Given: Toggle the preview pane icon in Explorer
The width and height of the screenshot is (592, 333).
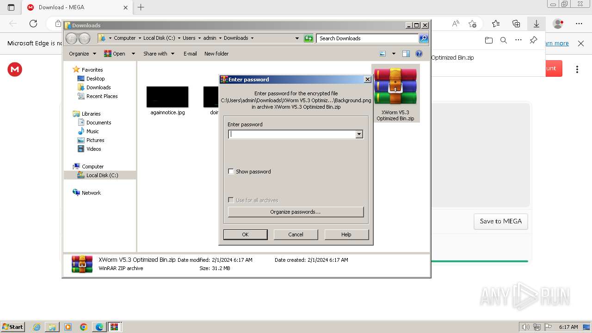Looking at the screenshot, I should coord(406,54).
